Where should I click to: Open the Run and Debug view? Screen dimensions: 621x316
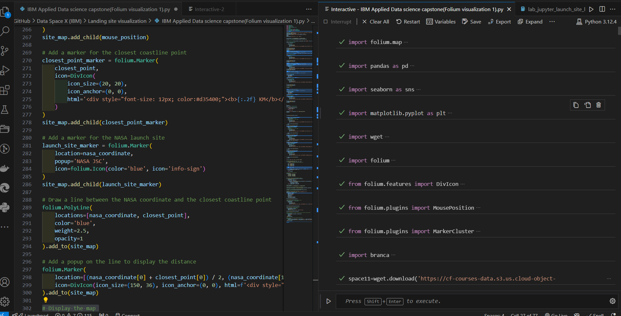point(5,70)
